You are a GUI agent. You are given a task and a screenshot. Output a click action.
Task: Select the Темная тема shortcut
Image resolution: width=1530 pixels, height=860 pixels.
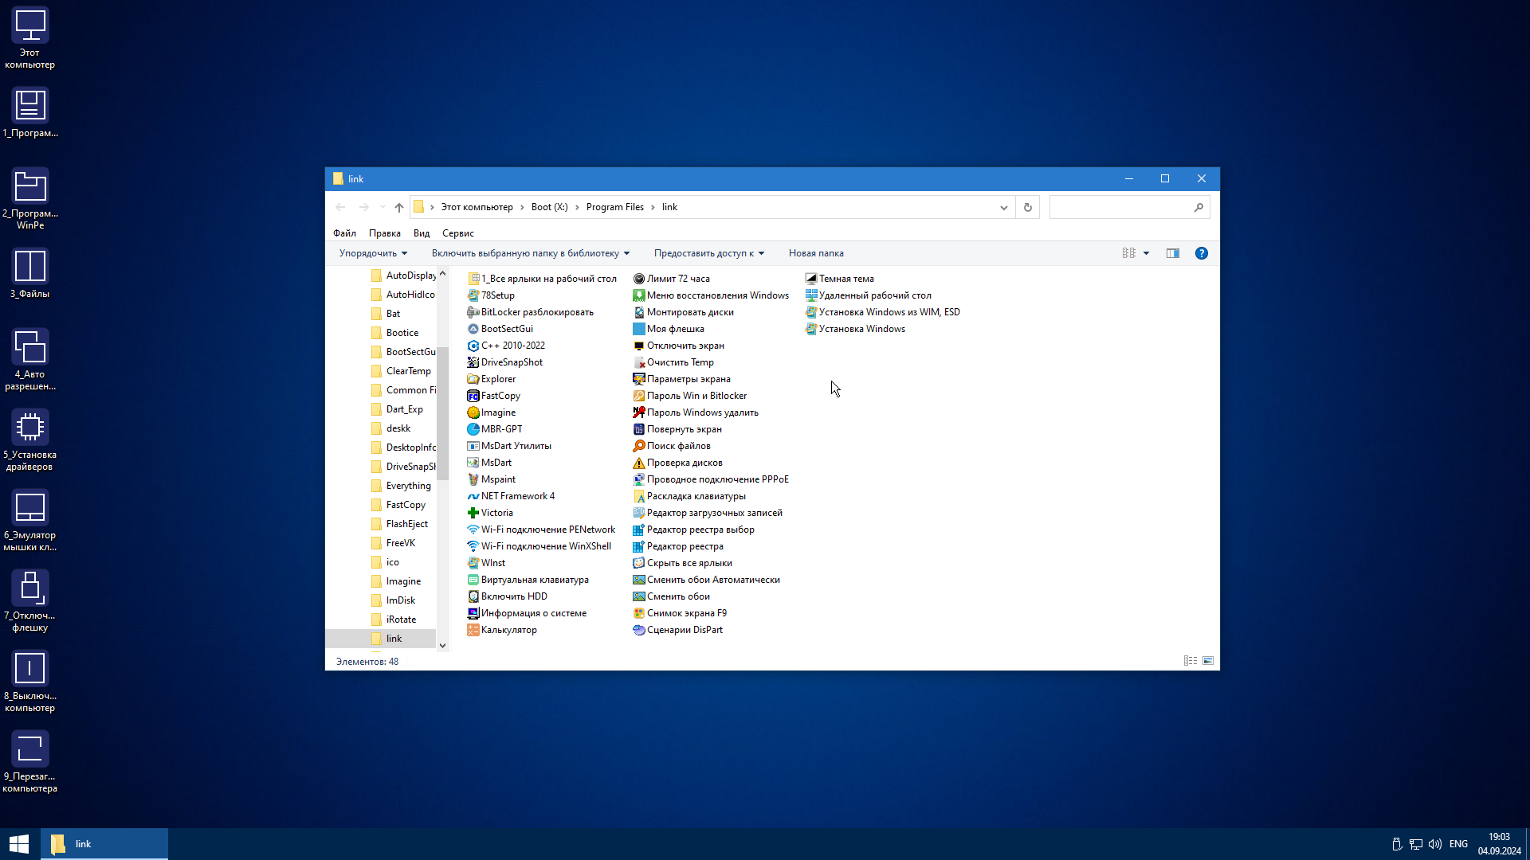click(845, 279)
